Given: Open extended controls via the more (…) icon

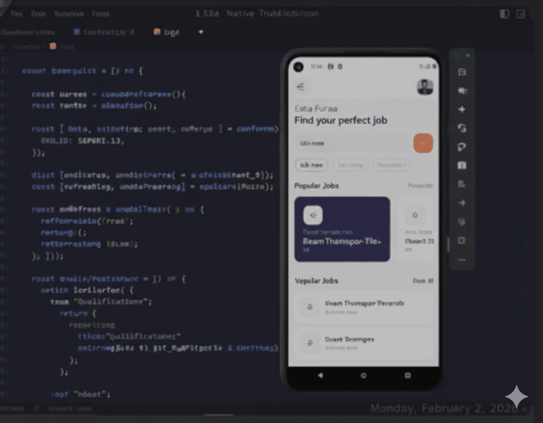Looking at the screenshot, I should [x=462, y=260].
